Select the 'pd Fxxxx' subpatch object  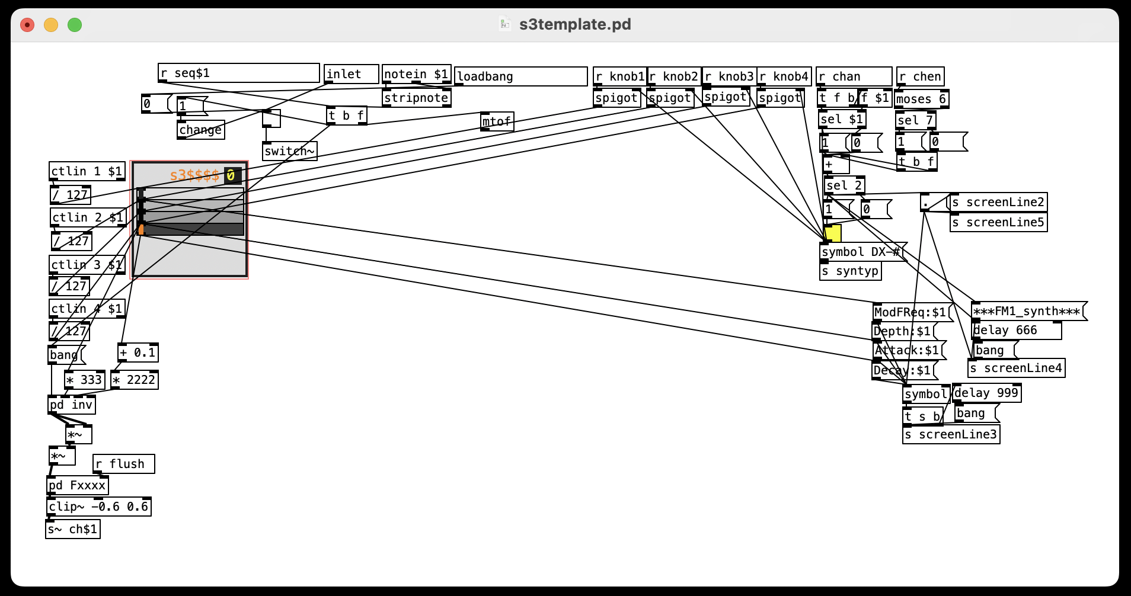[77, 486]
